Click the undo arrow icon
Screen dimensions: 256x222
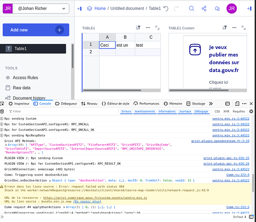pos(166,8)
